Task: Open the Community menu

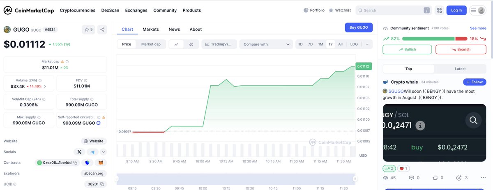Action: click(165, 10)
